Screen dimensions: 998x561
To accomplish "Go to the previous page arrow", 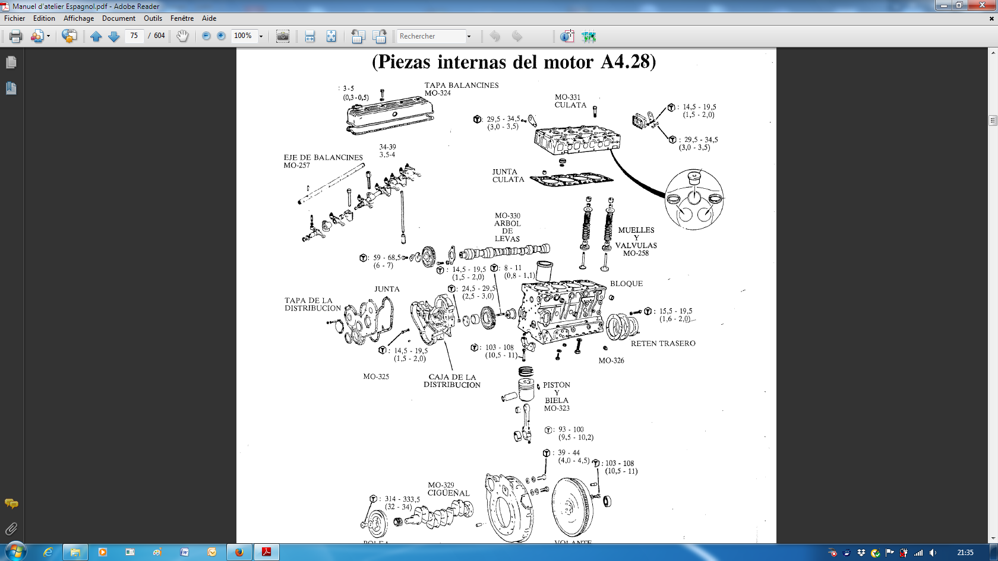I will (96, 36).
